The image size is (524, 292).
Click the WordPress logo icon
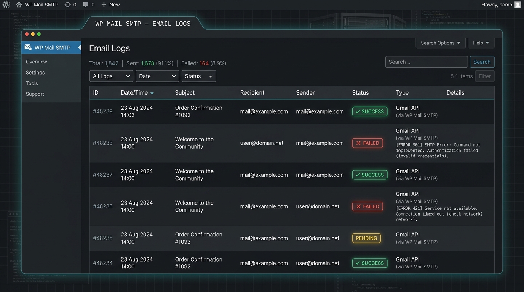click(x=6, y=5)
